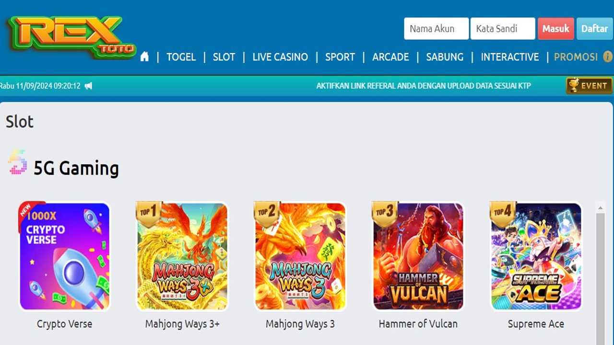Click the Daftar register button

click(594, 29)
